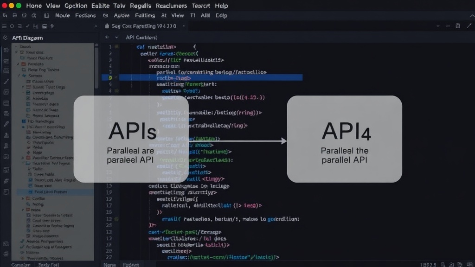Image resolution: width=475 pixels, height=267 pixels.
Task: Click the back arrow above the code editor
Action: click(x=107, y=37)
